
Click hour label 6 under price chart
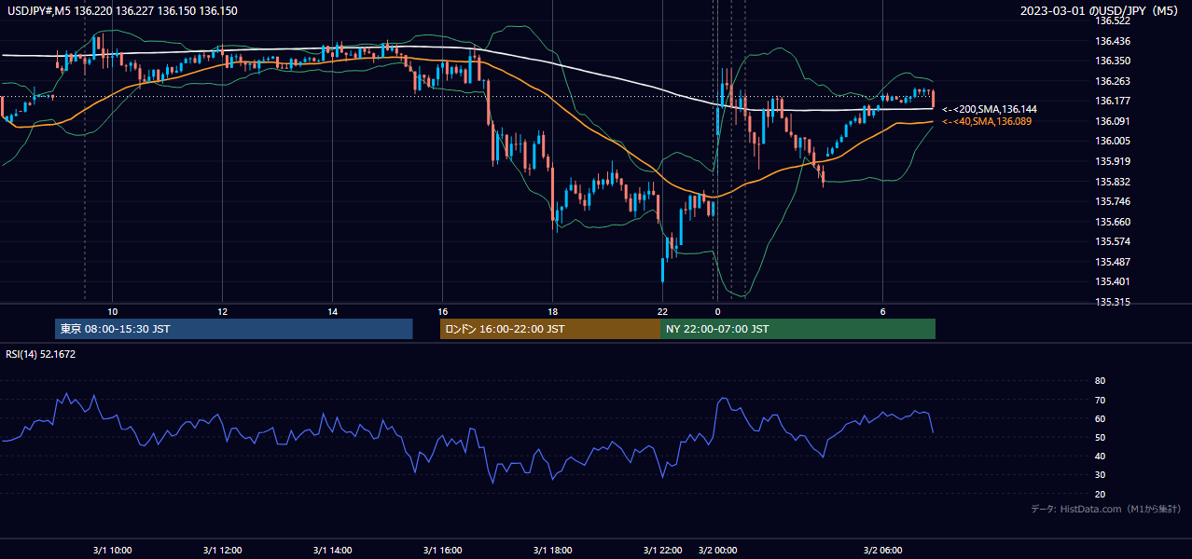click(882, 311)
